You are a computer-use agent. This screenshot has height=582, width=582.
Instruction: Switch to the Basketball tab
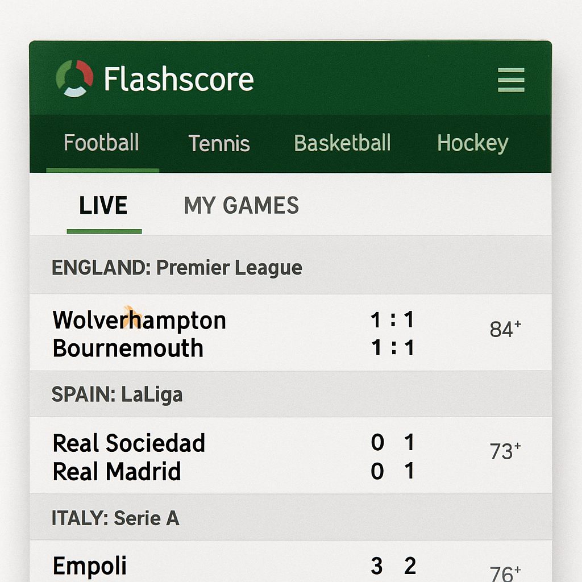point(342,144)
